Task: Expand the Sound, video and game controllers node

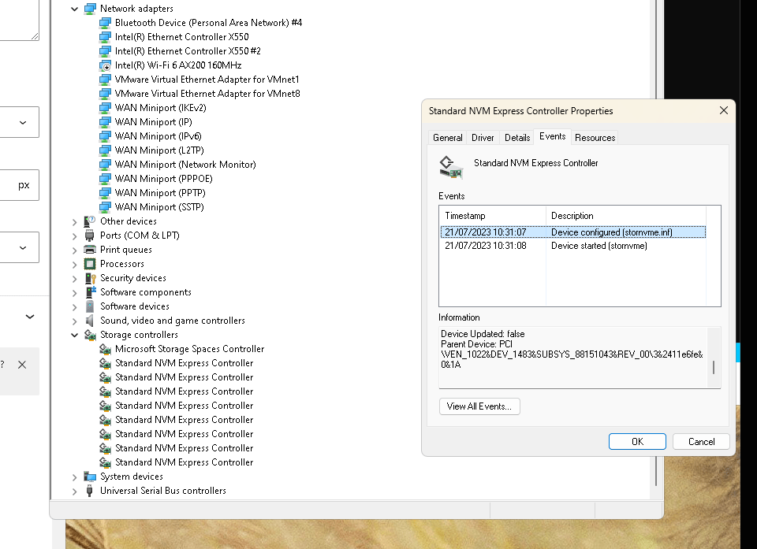Action: tap(74, 321)
